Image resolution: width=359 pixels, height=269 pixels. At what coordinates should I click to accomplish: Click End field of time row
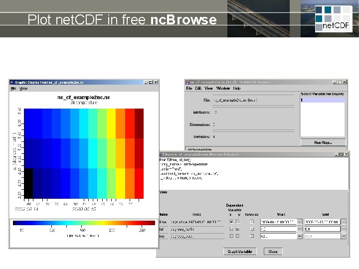click(323, 222)
